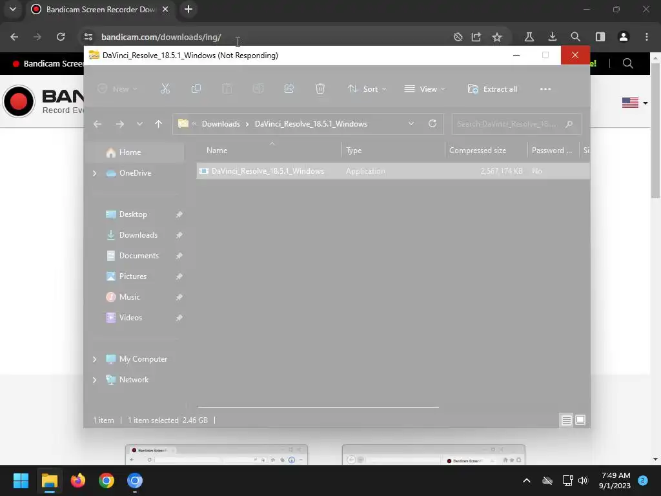Open Chrome tab search dropdown
The width and height of the screenshot is (661, 496).
click(13, 9)
